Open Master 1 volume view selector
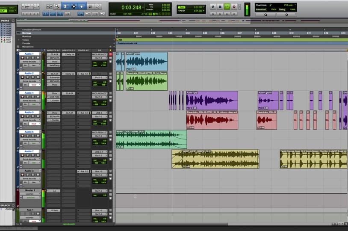The height and width of the screenshot is (231, 348). (x=30, y=194)
